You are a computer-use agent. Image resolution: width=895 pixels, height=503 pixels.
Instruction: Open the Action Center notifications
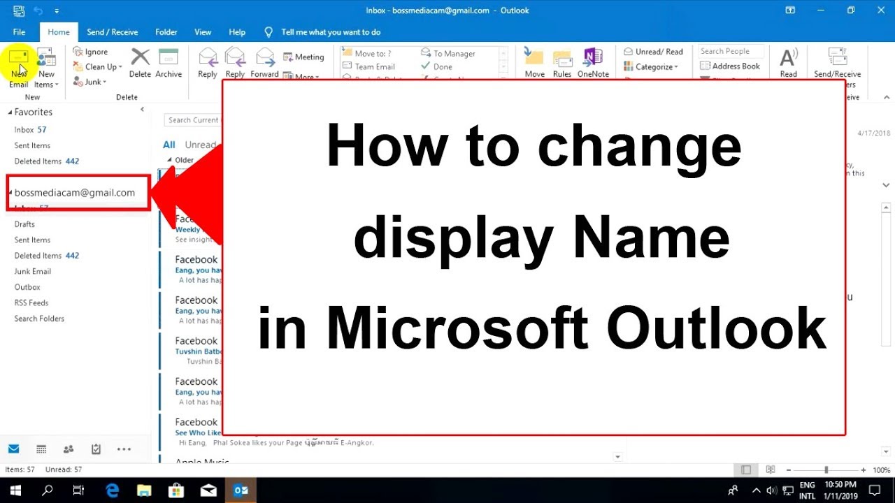875,490
